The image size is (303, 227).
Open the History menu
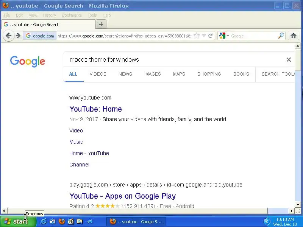coord(50,15)
